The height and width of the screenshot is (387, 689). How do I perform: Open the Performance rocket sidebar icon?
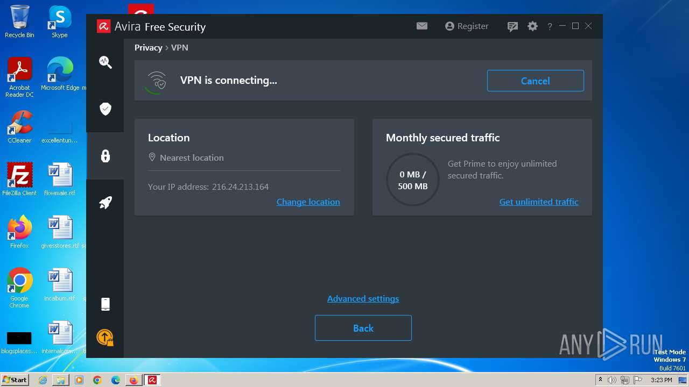pyautogui.click(x=105, y=203)
